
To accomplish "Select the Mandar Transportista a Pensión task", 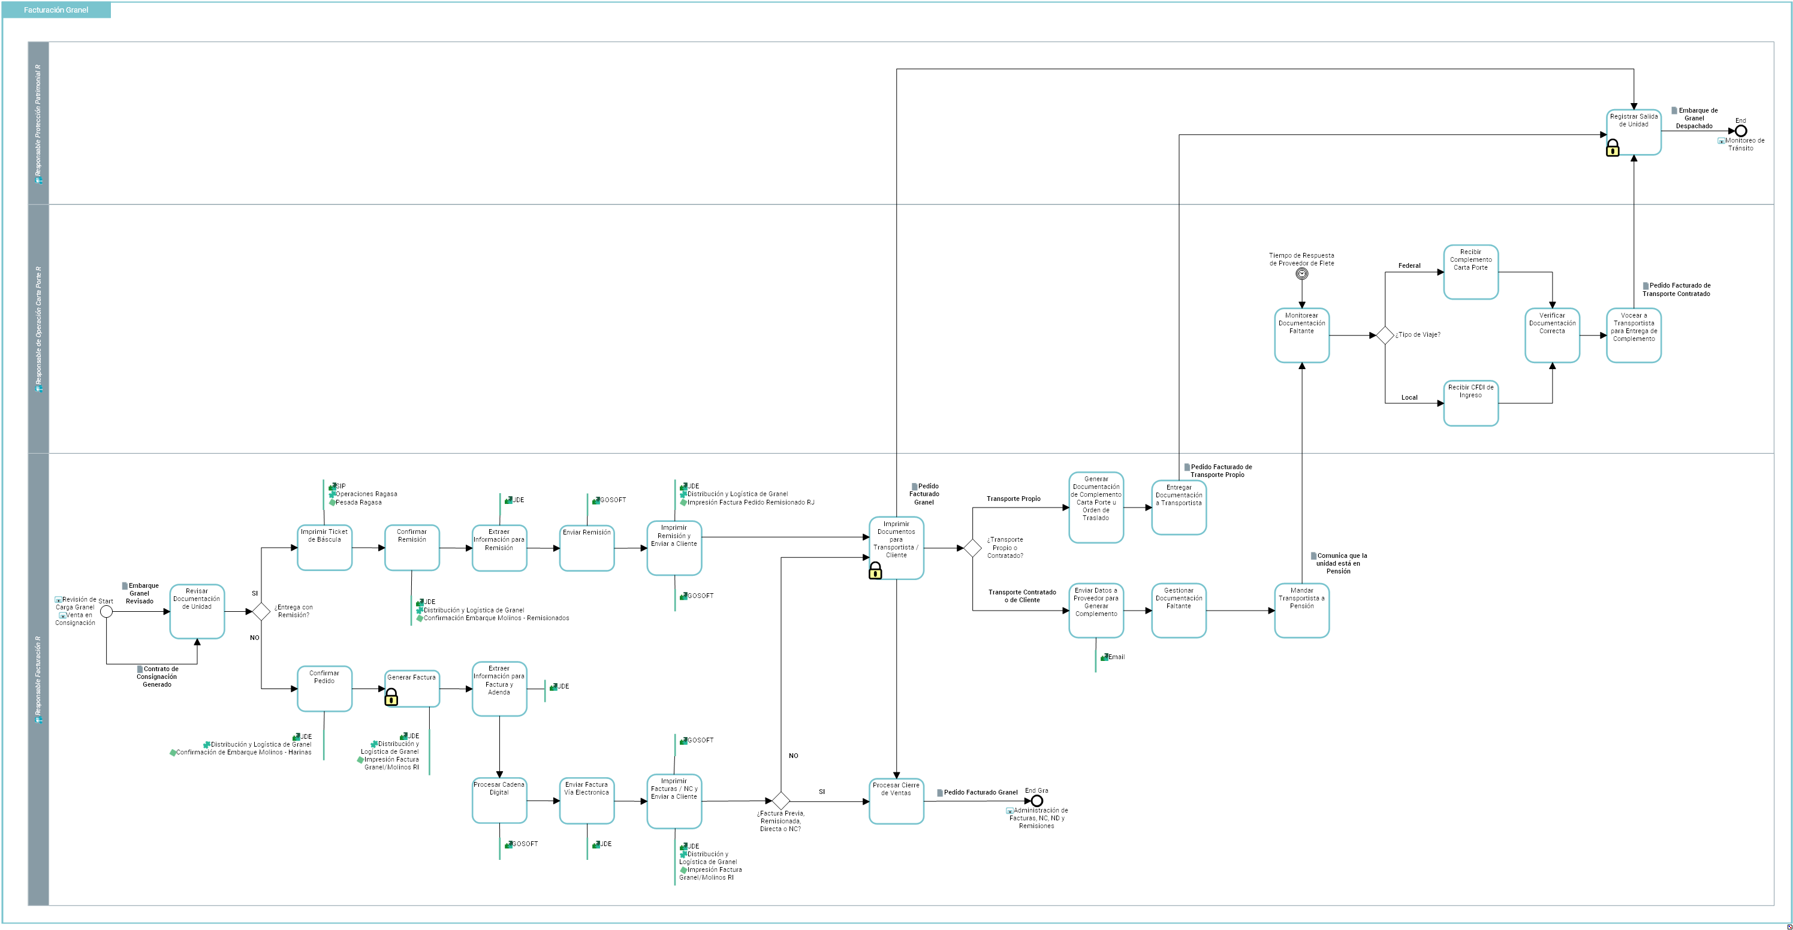I will tap(1301, 611).
